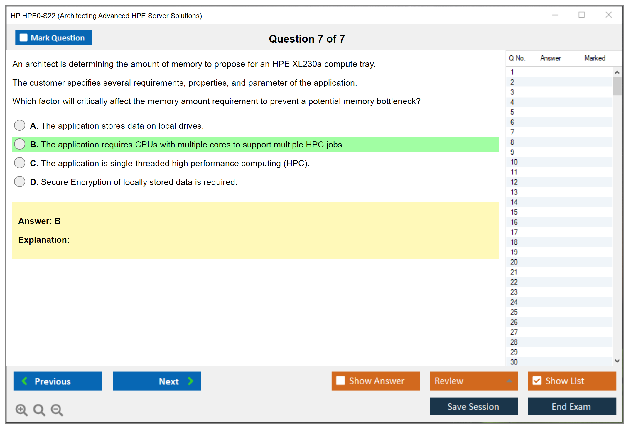Jump to question 22 in list
The width and height of the screenshot is (631, 431).
(x=514, y=282)
